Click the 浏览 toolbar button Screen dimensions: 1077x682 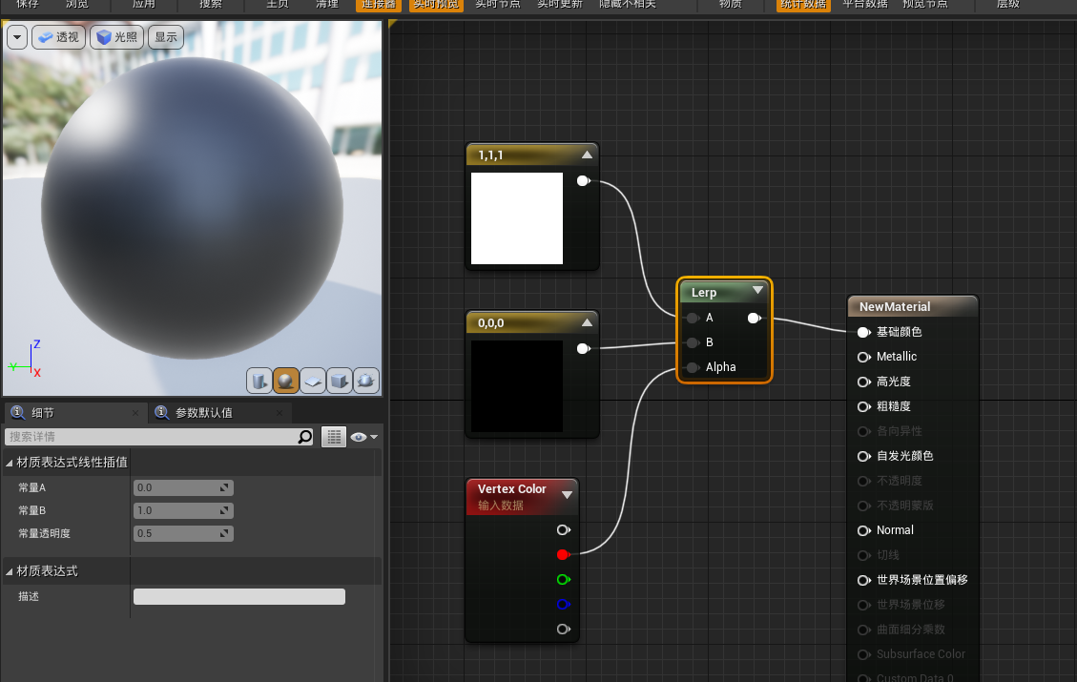[77, 4]
